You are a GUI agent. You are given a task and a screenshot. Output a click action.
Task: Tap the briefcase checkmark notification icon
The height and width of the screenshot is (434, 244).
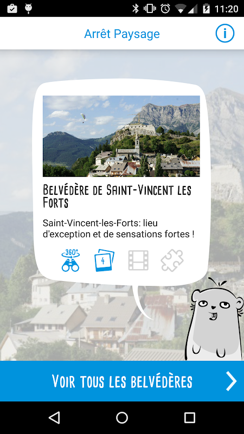[x=12, y=9]
